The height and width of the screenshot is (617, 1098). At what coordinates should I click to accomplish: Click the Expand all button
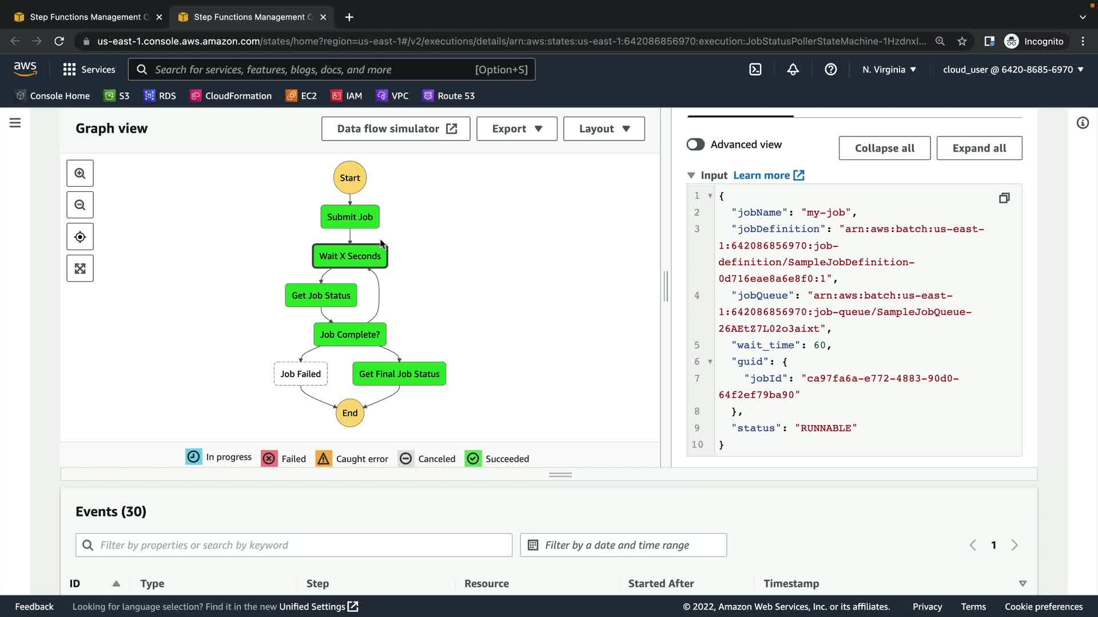(x=978, y=149)
